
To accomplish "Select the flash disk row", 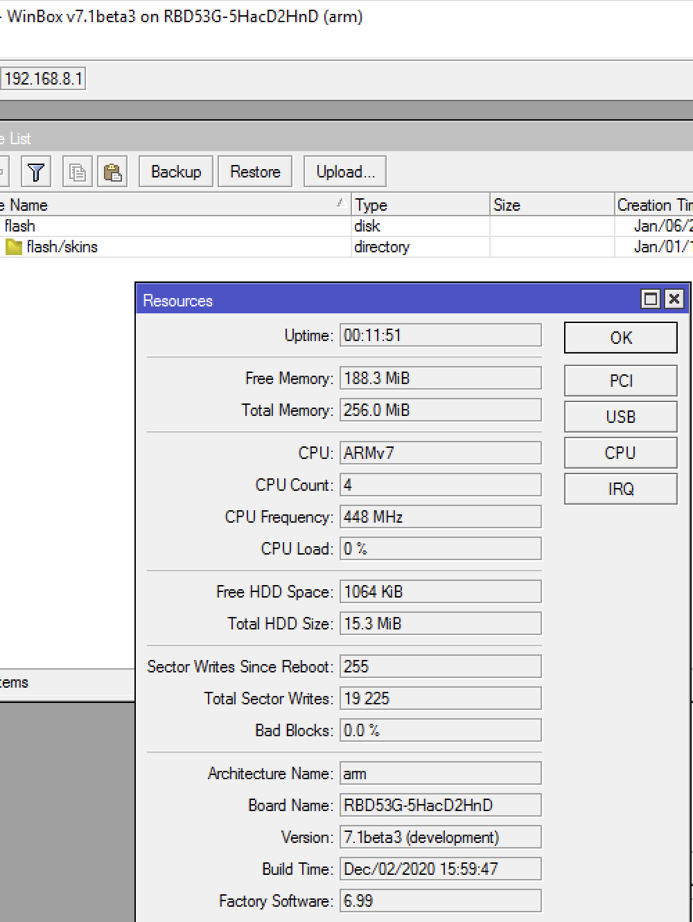I will pos(346,226).
